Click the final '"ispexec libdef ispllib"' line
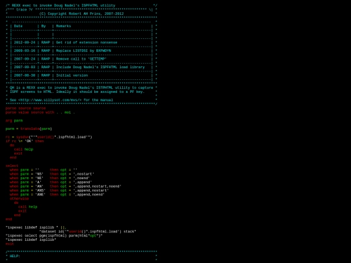The width and height of the screenshot is (351, 263). tap(31, 240)
